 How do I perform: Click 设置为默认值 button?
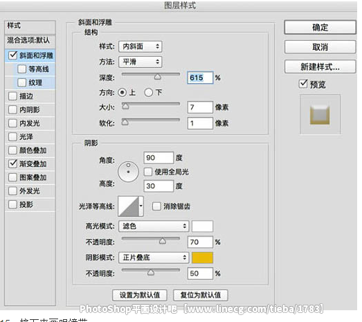point(139,295)
